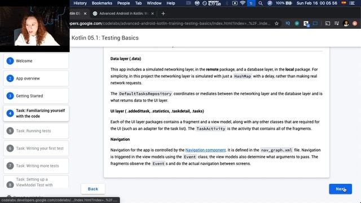This screenshot has width=361, height=203.
Task: Click the highlighted blue menu bar icon
Action: pyautogui.click(x=251, y=3)
